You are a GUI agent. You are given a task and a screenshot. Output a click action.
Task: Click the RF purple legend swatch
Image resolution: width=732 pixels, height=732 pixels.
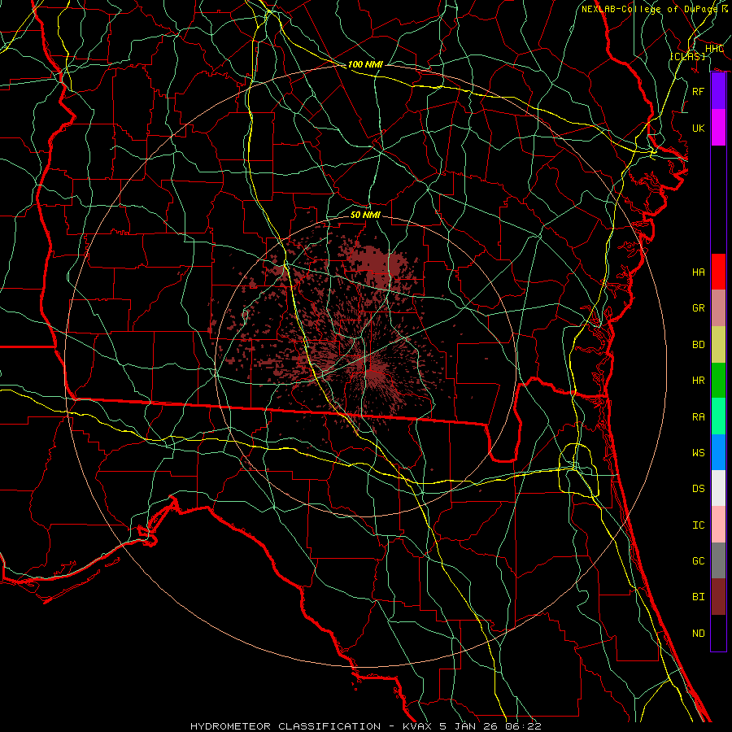coord(718,91)
